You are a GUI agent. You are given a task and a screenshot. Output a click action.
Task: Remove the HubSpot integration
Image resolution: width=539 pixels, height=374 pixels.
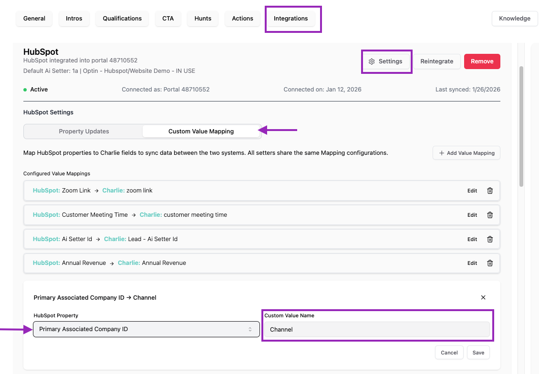(x=482, y=61)
